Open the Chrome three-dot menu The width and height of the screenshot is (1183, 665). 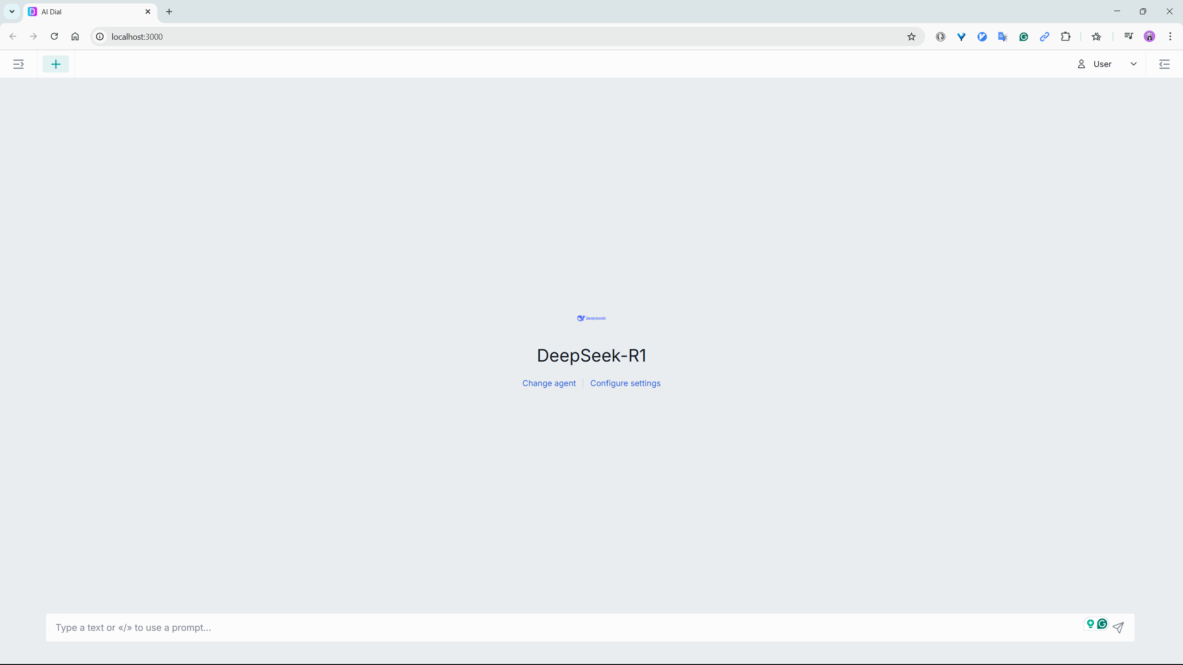click(1171, 36)
